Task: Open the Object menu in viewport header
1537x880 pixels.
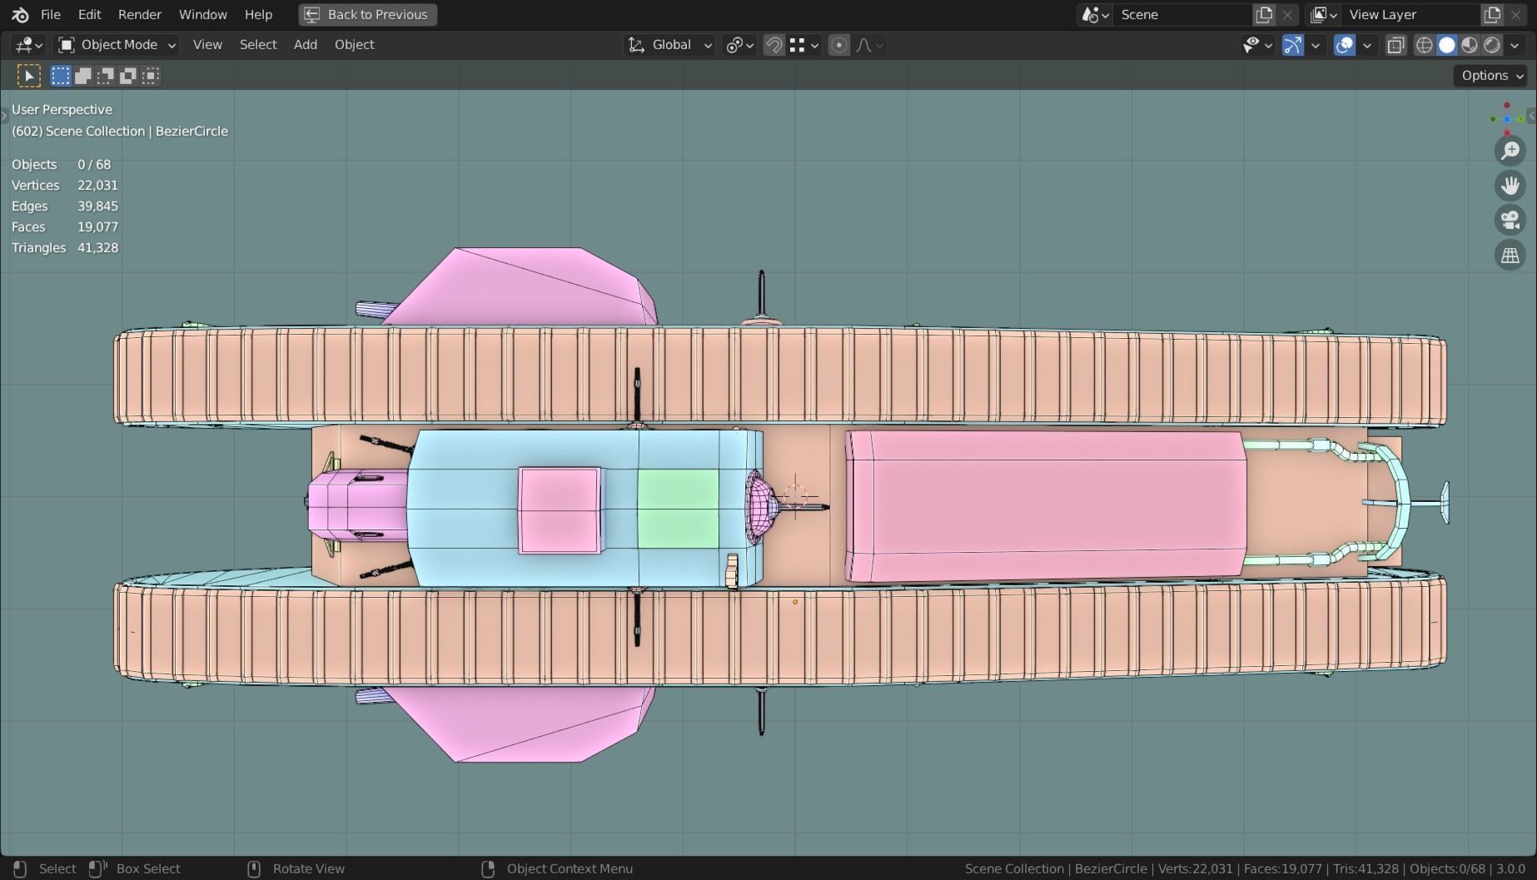Action: click(x=355, y=45)
